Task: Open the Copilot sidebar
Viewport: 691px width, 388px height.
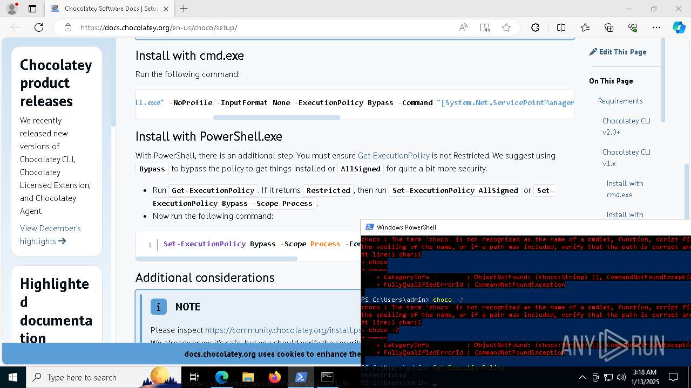Action: pos(679,27)
